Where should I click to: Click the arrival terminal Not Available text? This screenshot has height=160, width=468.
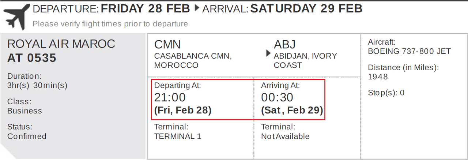tap(285, 136)
